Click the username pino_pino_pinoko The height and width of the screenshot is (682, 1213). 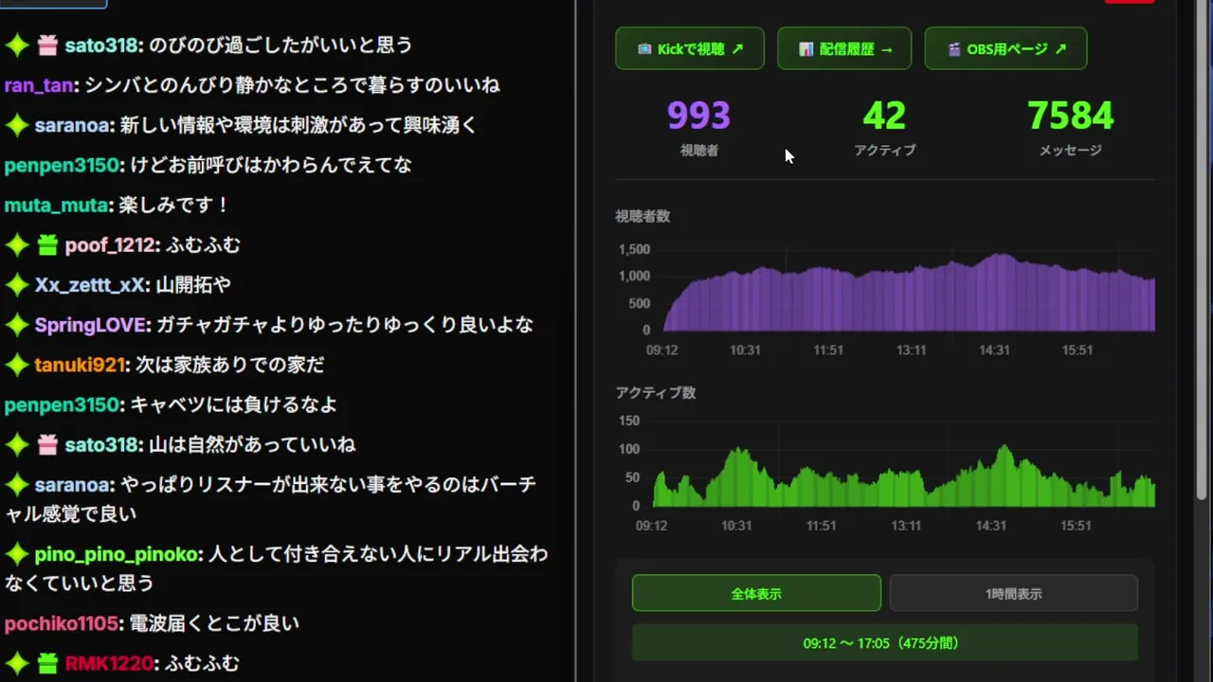(x=117, y=554)
